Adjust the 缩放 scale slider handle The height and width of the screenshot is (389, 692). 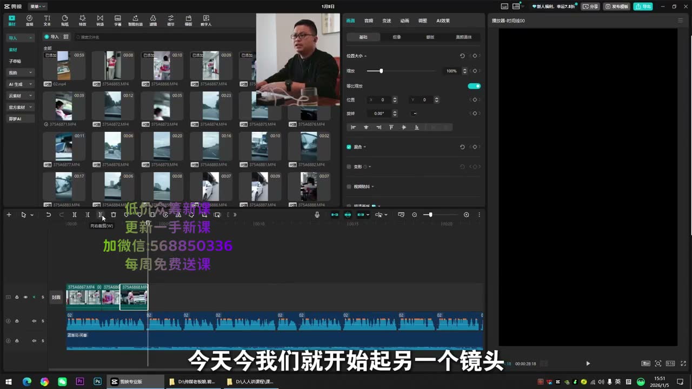[381, 71]
